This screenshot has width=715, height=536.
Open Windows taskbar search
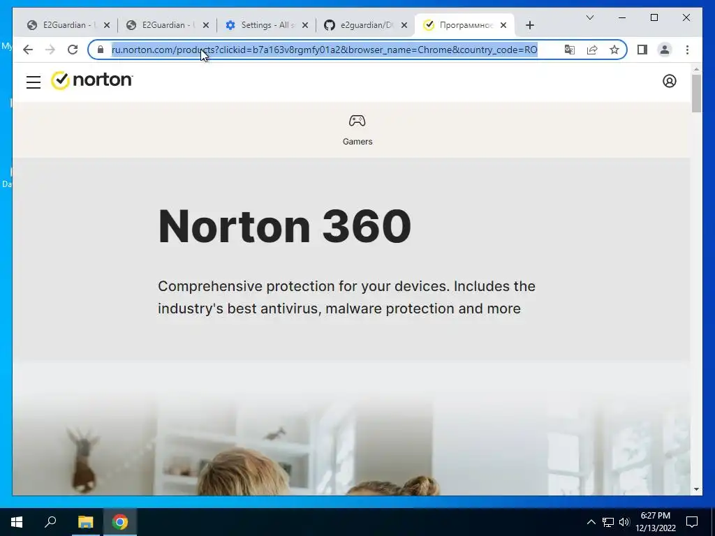[50, 522]
